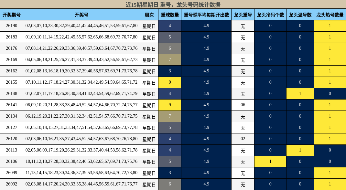
Task: Select draw period 26162
Action: pos(12,71)
